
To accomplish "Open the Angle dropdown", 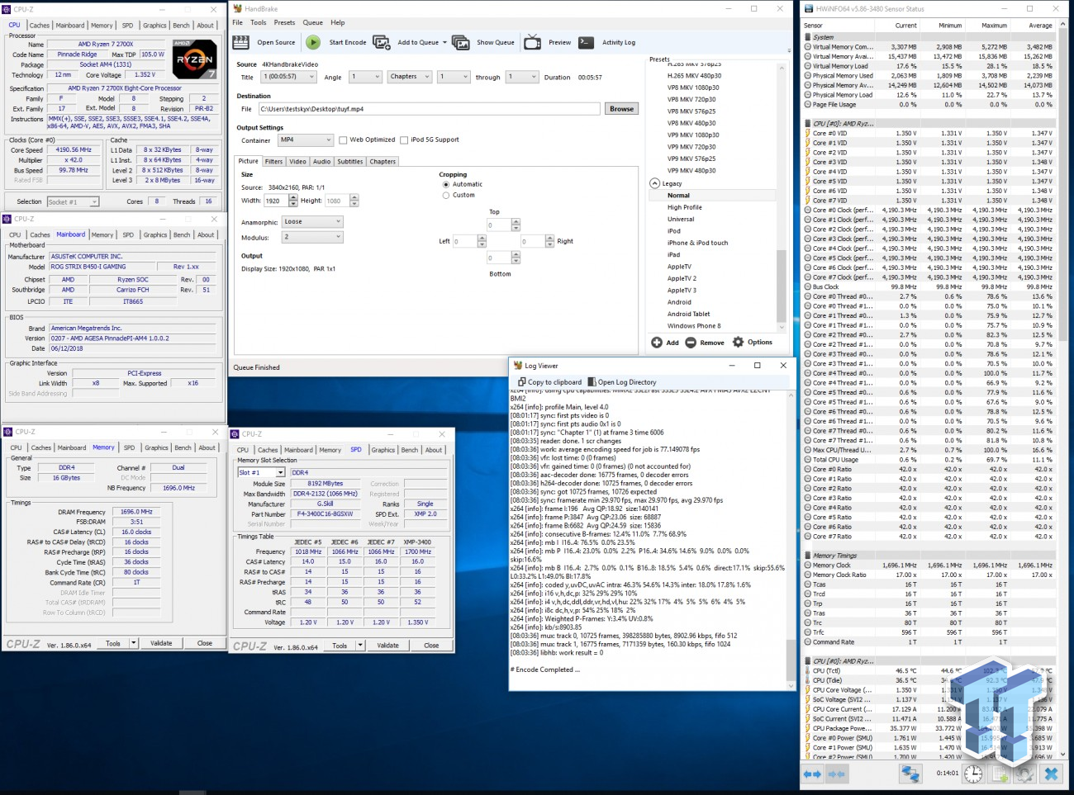I will tap(364, 77).
